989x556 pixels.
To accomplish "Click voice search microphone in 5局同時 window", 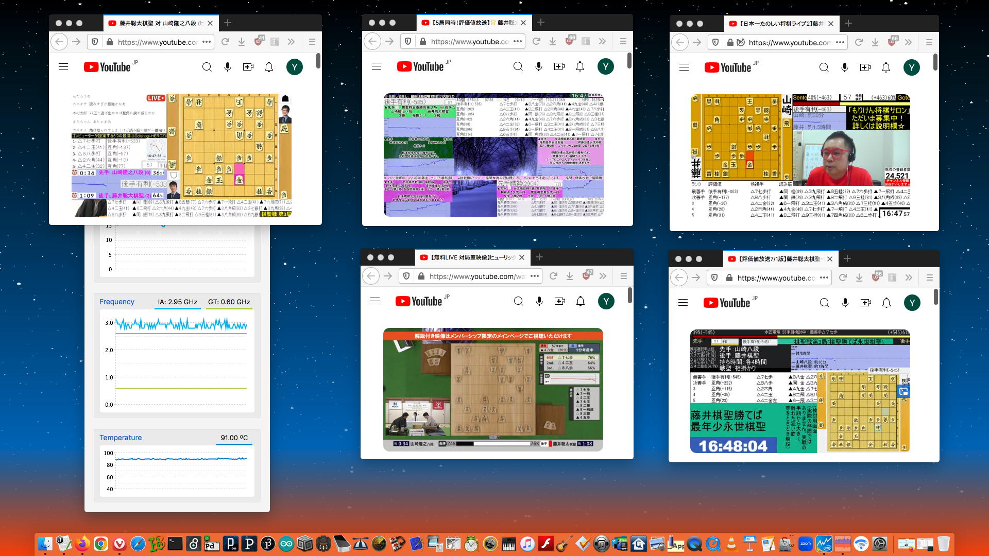I will pos(538,67).
